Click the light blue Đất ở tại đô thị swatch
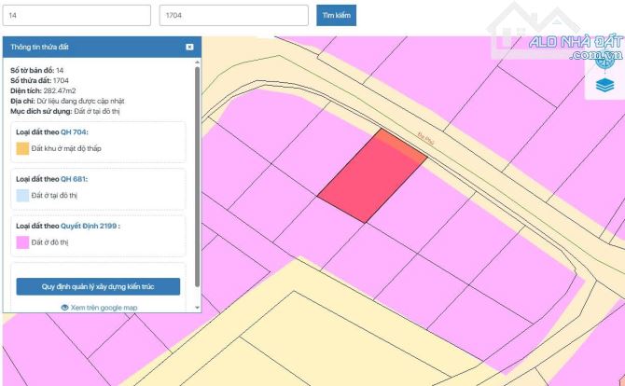Screen dimensions: 625x386 22,196
